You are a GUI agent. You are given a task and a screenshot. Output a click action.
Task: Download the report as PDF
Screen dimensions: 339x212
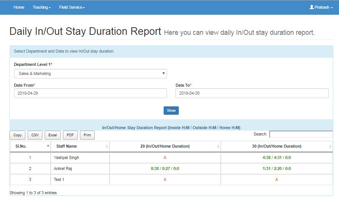70,135
